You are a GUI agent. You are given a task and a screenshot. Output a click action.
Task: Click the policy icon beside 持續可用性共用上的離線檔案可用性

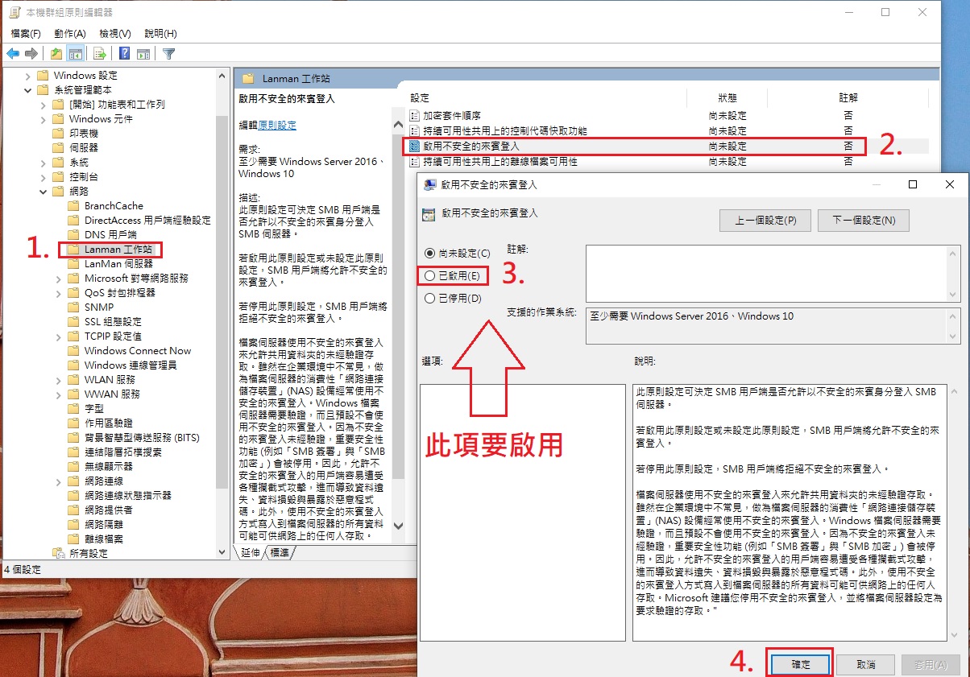[415, 161]
